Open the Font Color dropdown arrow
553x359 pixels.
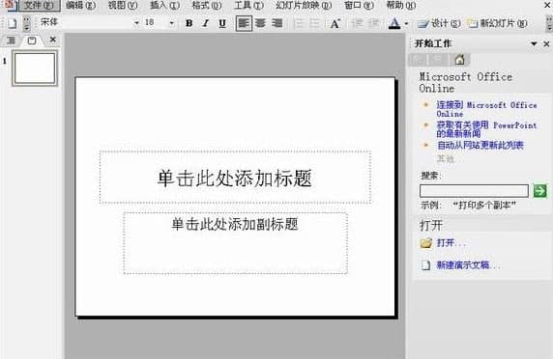pos(406,23)
